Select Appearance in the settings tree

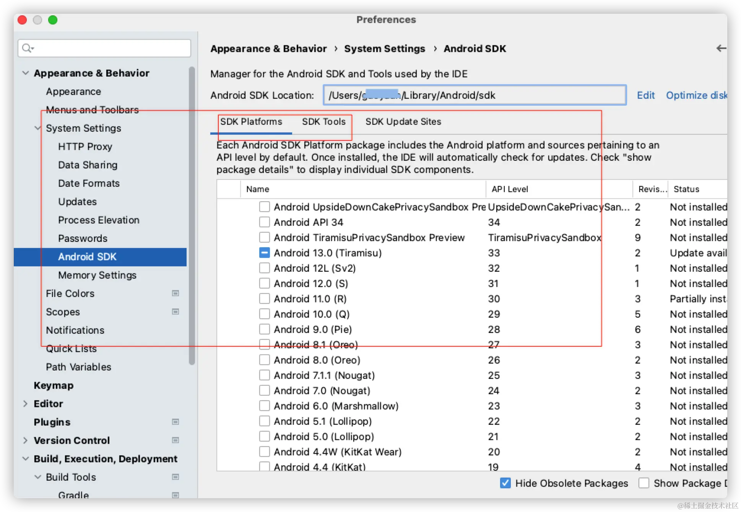[74, 91]
